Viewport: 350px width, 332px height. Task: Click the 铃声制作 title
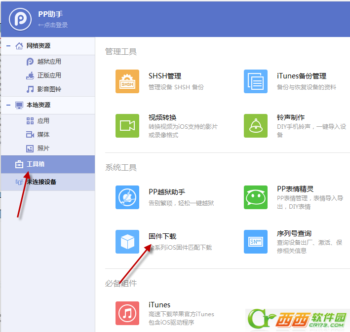click(x=291, y=117)
